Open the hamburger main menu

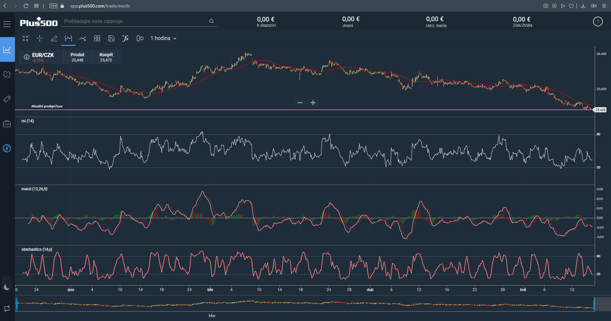click(x=7, y=24)
